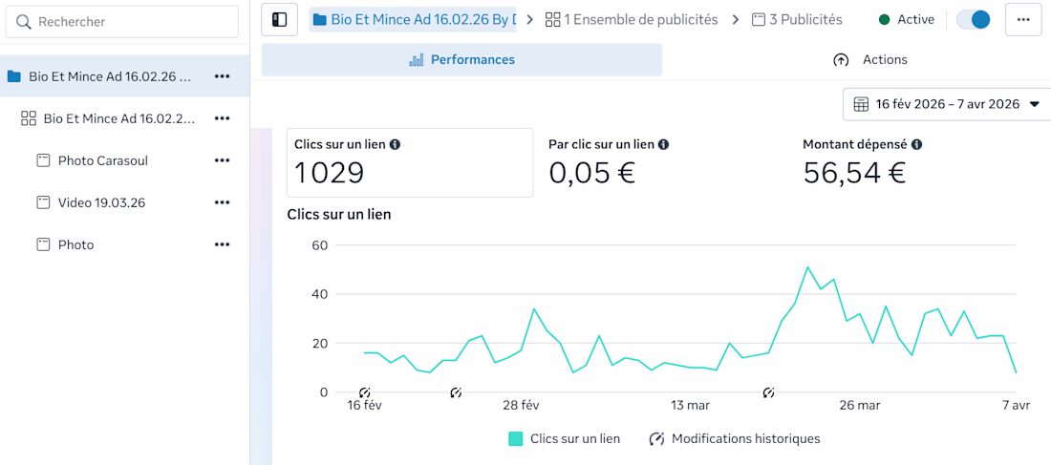Viewport: 1051px width, 465px height.
Task: Open options menu for Video 19.03.26
Action: coord(222,202)
